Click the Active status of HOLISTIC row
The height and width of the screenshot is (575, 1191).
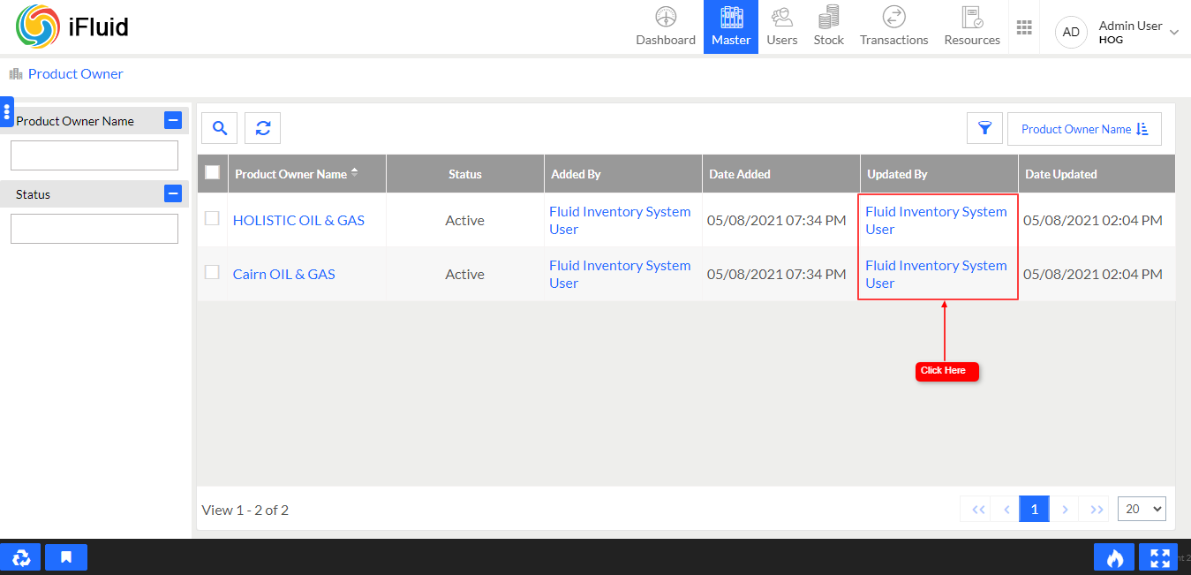pyautogui.click(x=465, y=221)
